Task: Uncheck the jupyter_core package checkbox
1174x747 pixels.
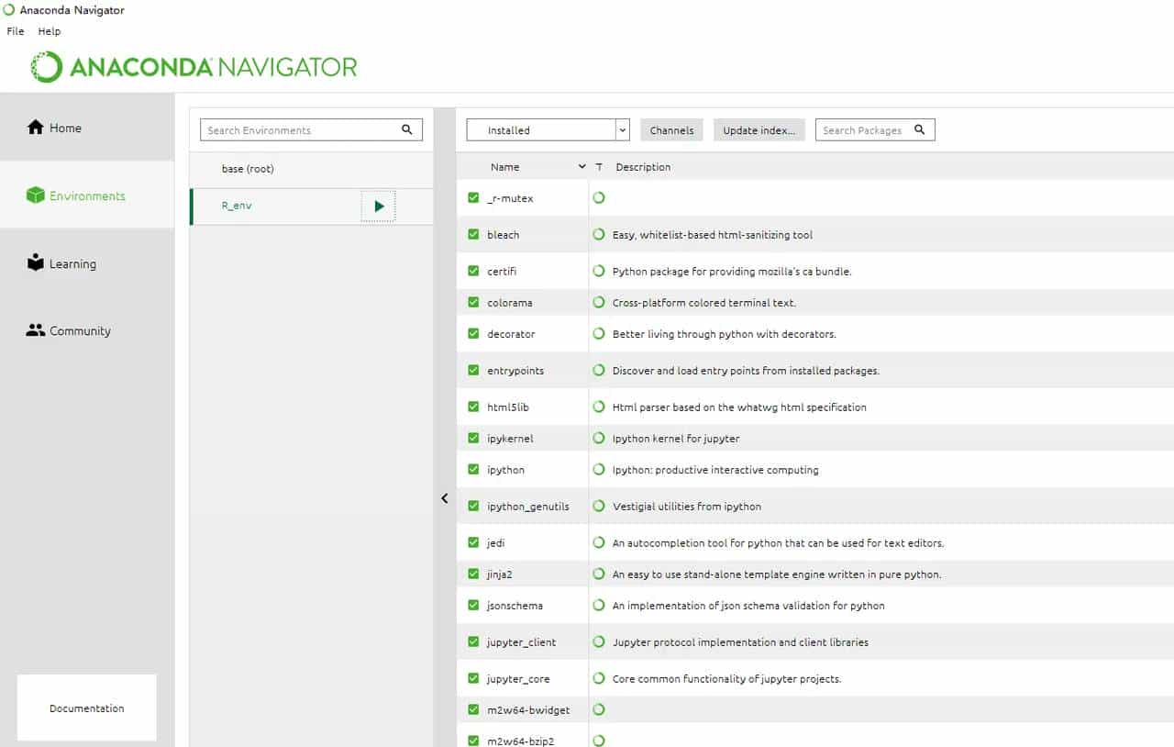Action: pyautogui.click(x=473, y=679)
